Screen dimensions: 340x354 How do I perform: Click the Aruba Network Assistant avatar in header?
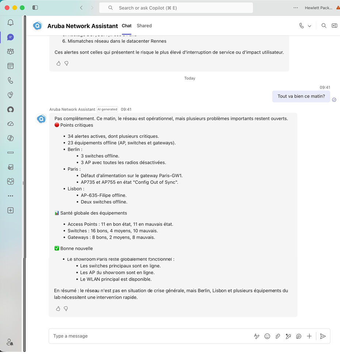[38, 26]
